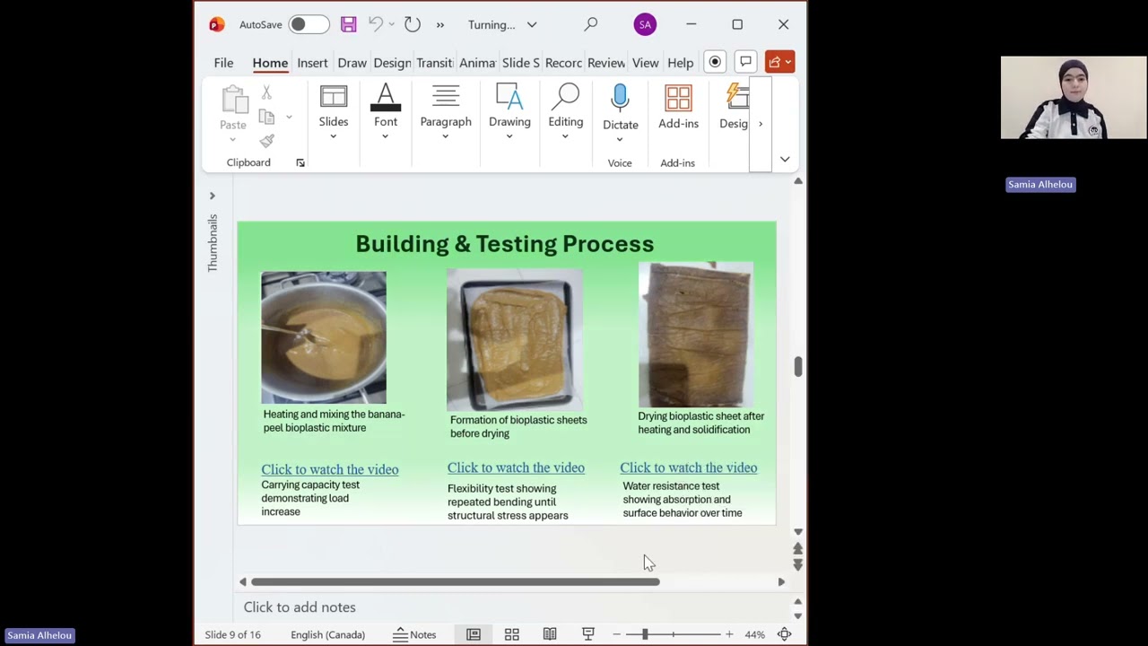Expand the Copy dropdown arrow
Screen dimensions: 1148x646
point(289,117)
